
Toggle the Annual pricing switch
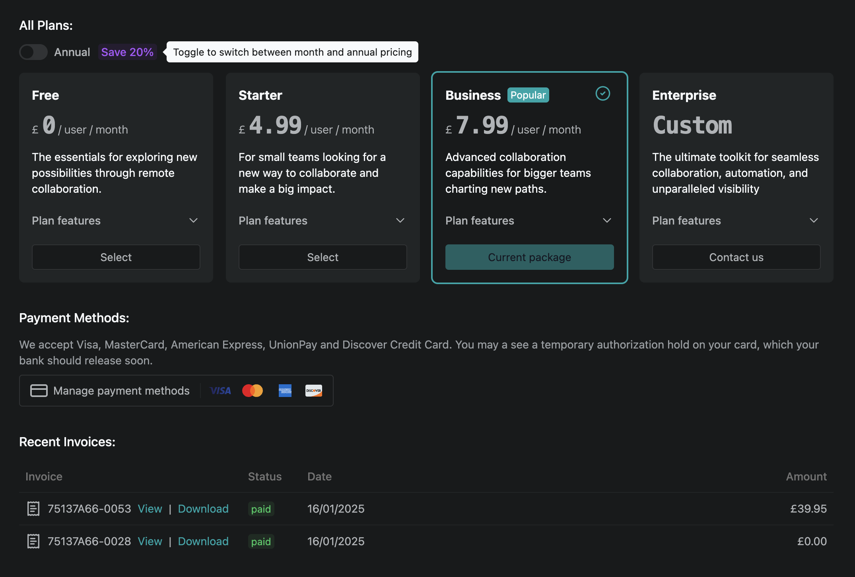33,52
